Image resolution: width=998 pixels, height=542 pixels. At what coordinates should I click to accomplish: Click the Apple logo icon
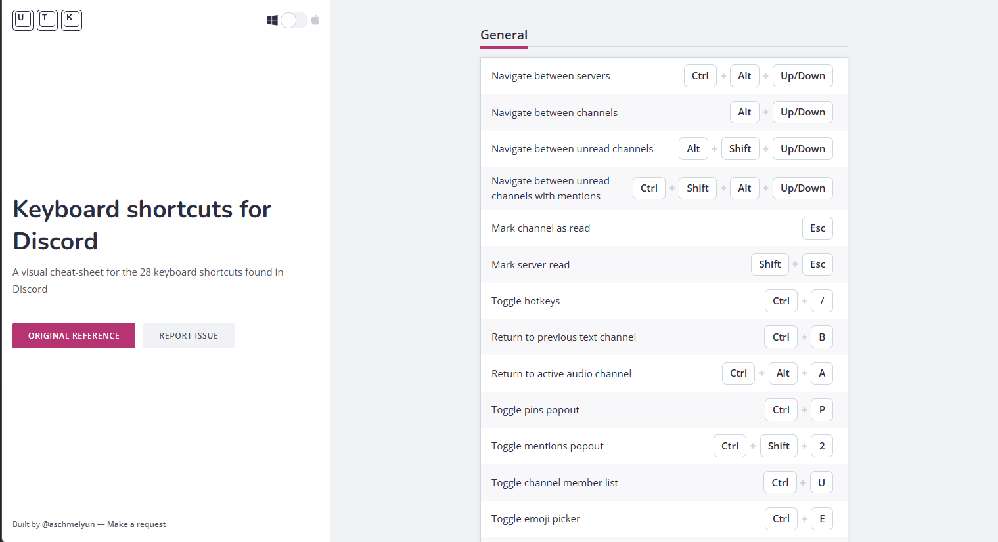(315, 20)
